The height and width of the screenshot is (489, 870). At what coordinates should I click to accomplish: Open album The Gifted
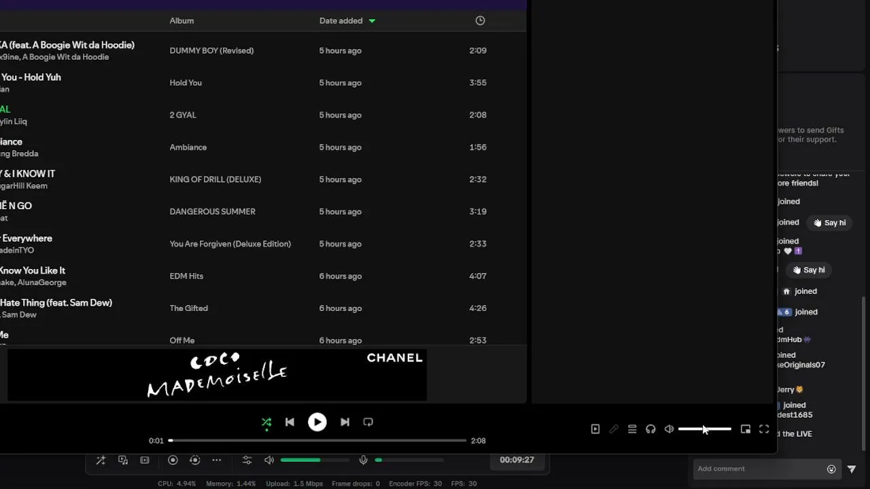[189, 308]
